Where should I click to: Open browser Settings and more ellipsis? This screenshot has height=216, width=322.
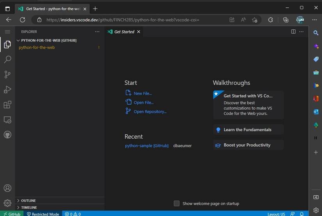coord(315,20)
